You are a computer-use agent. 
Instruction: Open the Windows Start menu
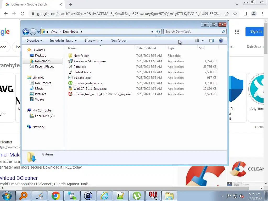click(7, 196)
